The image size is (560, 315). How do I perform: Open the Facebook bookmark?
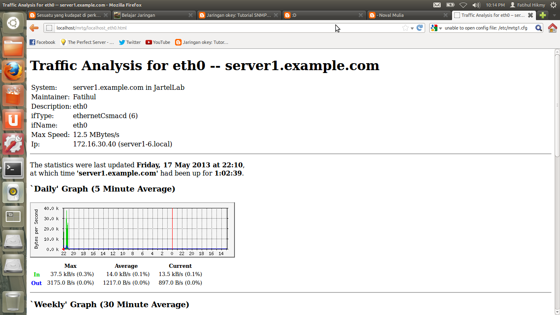(42, 42)
